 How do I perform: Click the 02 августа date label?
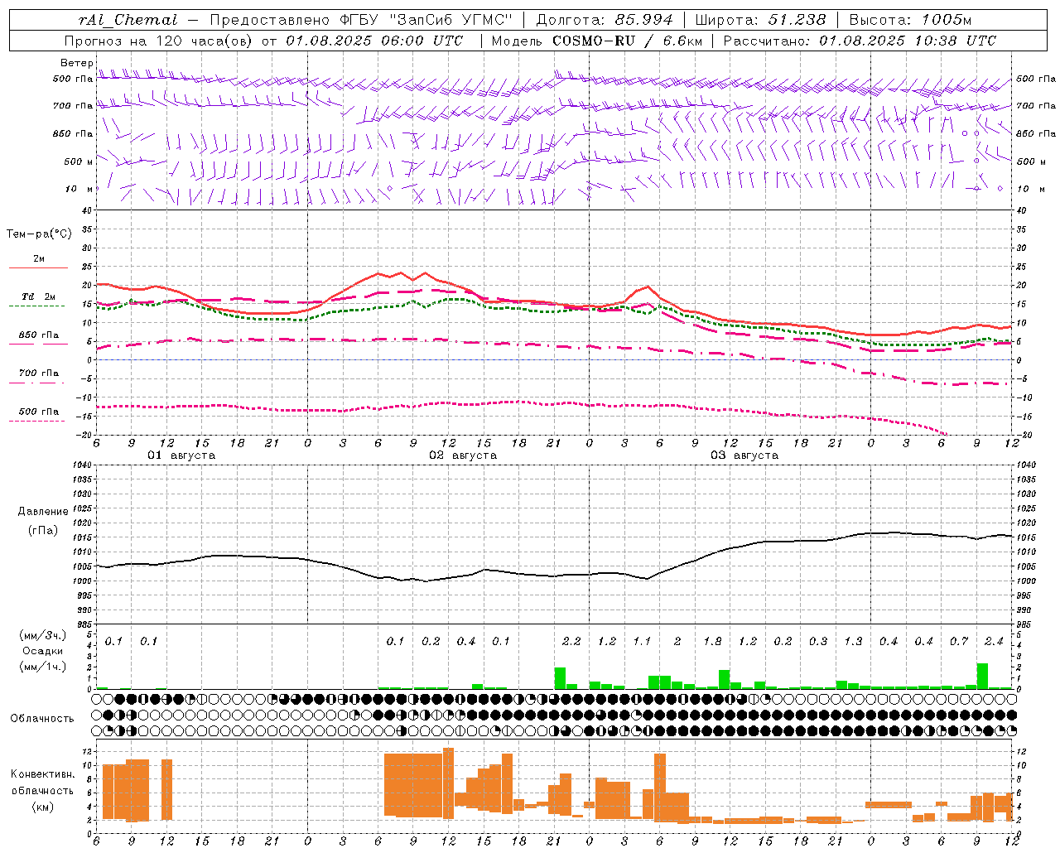tap(463, 455)
